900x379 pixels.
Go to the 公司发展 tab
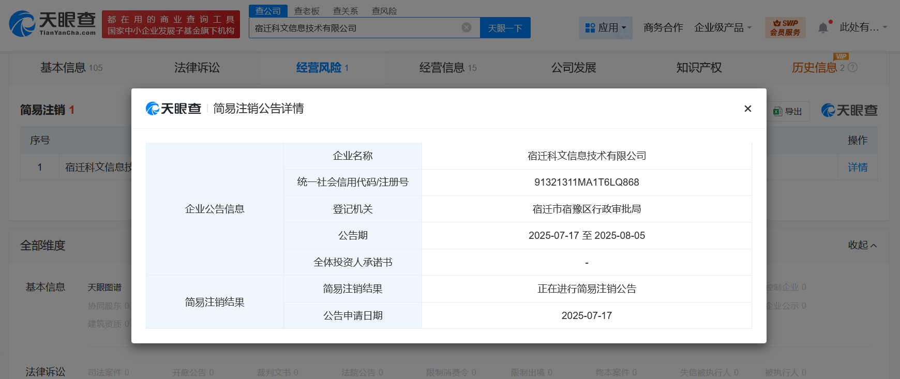pyautogui.click(x=574, y=68)
